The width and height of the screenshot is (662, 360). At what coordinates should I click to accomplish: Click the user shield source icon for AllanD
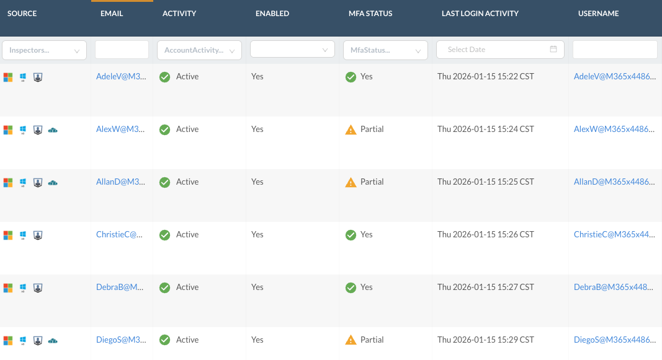(x=38, y=183)
